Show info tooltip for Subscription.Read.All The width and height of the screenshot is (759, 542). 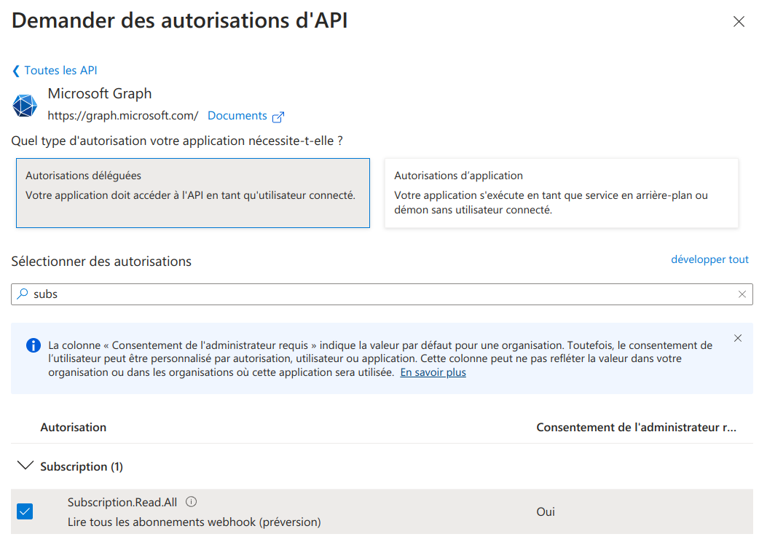[x=191, y=502]
